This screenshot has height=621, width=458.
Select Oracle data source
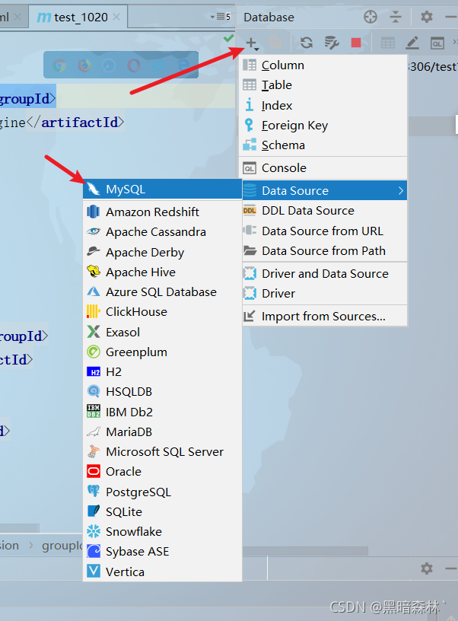[162, 471]
